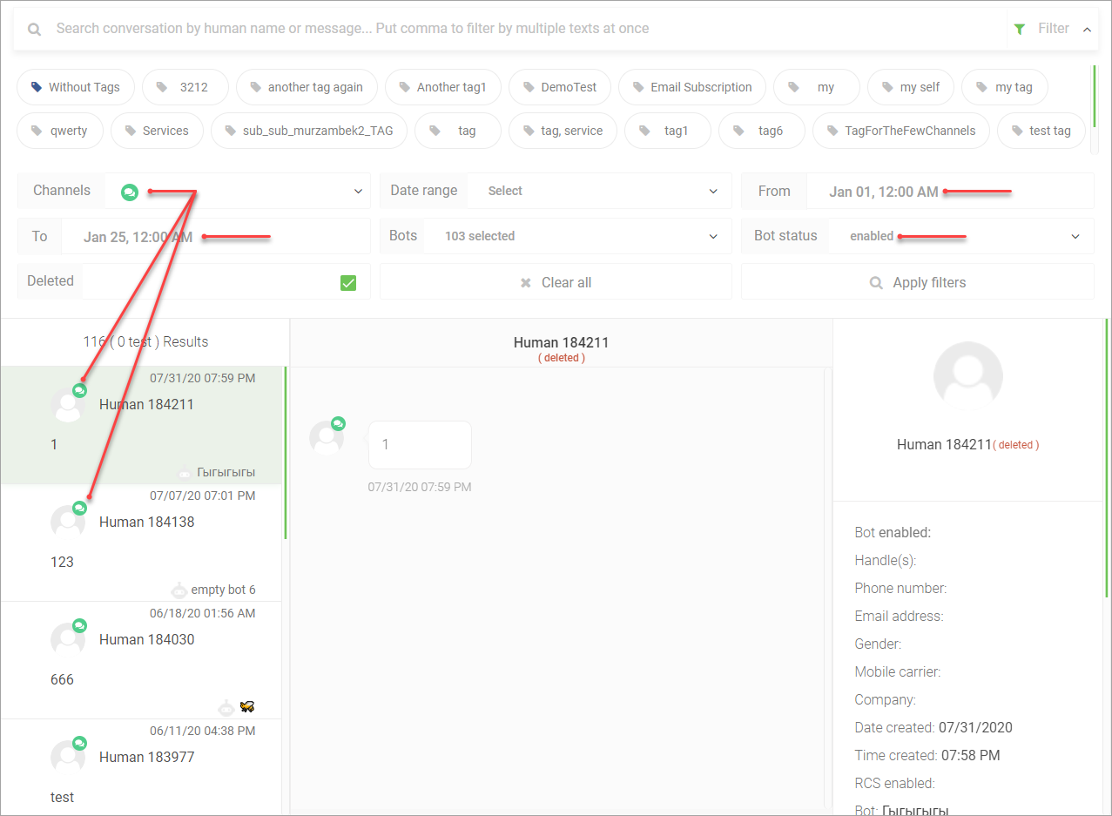Screen dimensions: 1112x816
Task: Click the Human 184211 chat header title
Action: (561, 342)
